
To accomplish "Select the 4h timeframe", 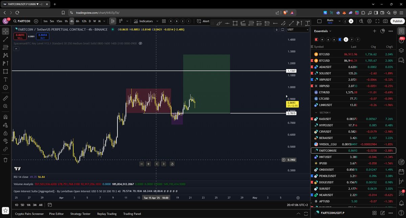I will click(72, 21).
